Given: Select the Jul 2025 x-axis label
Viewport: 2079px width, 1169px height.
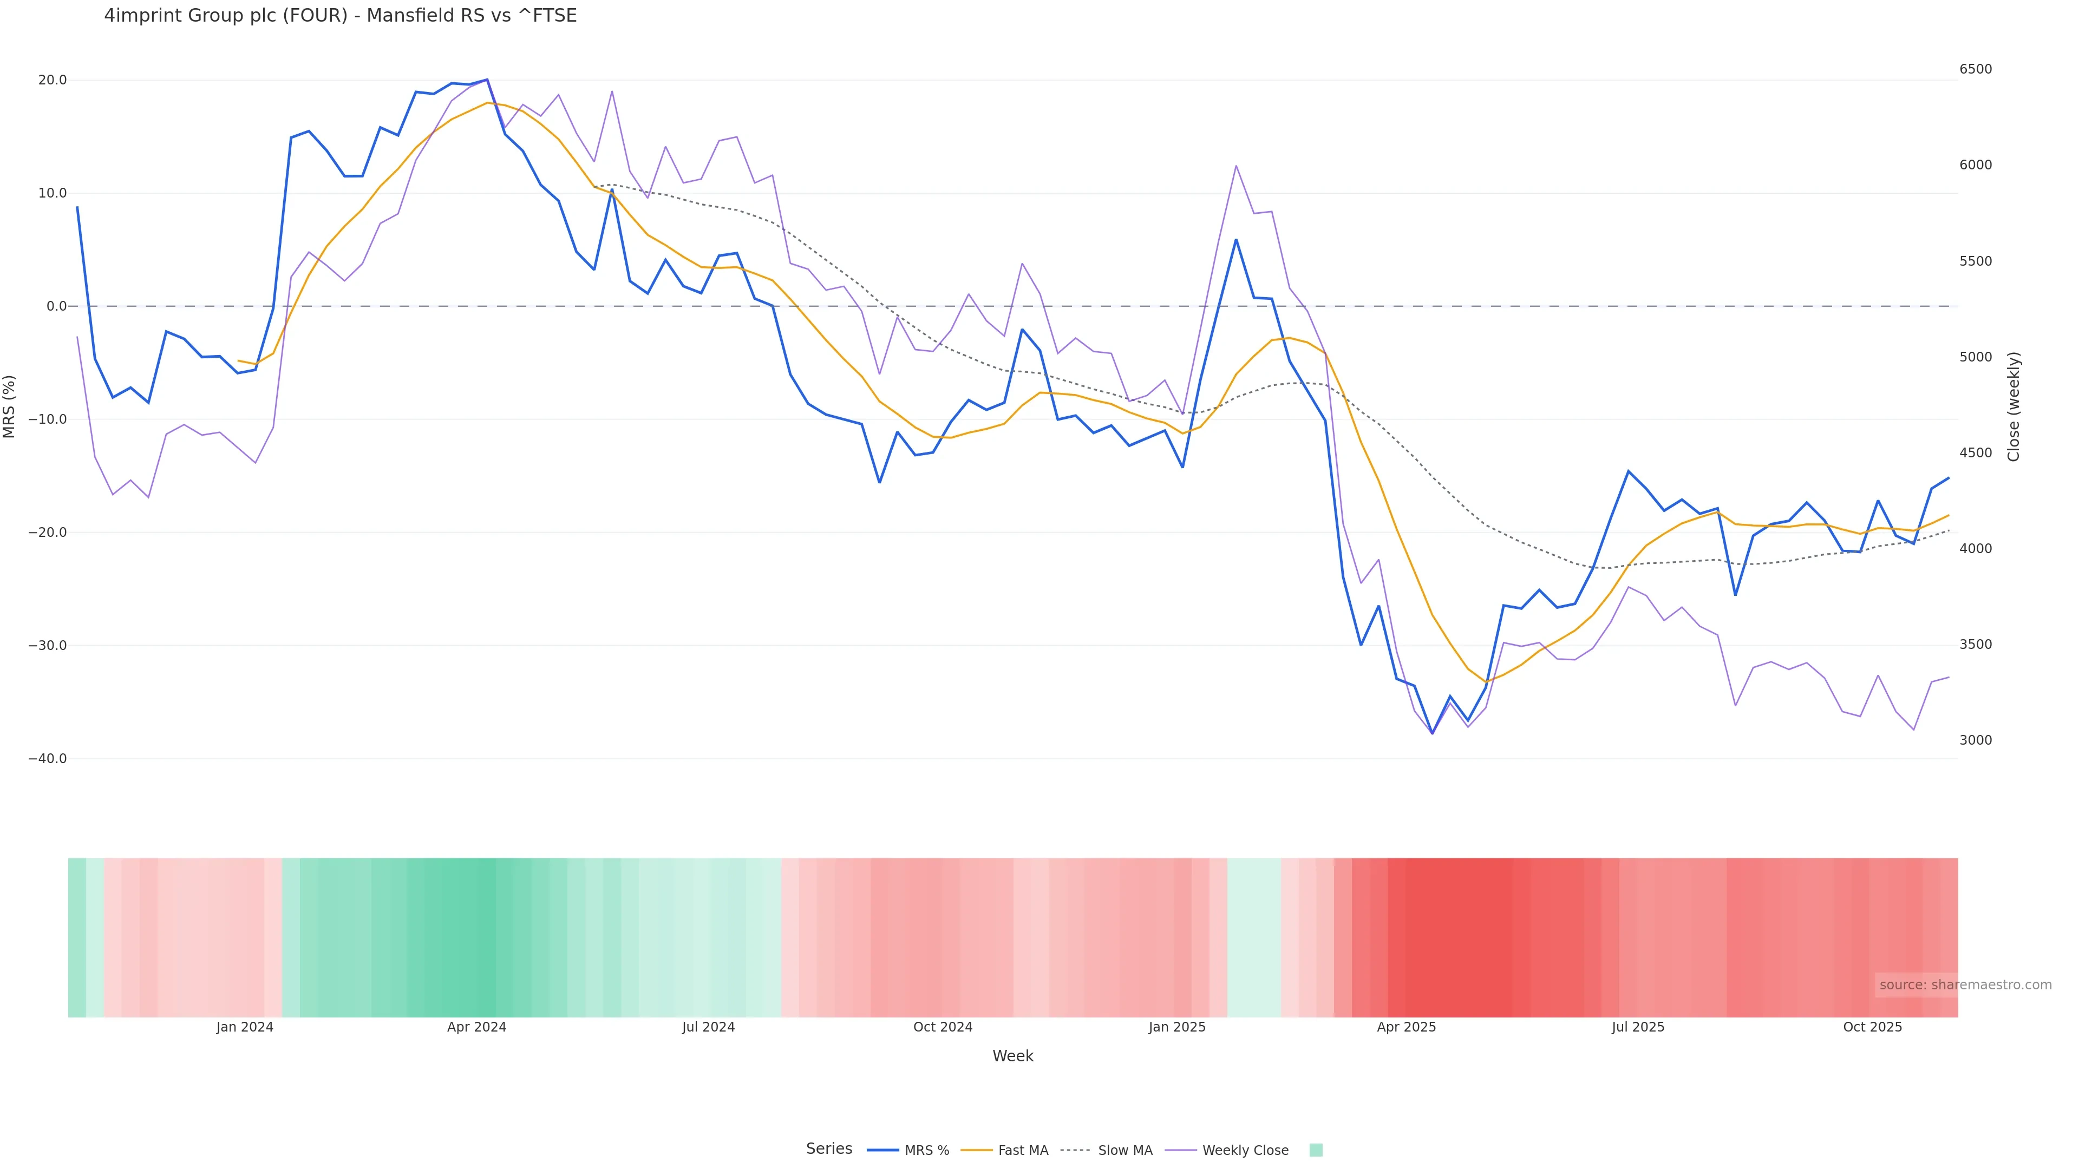Looking at the screenshot, I should tap(1638, 1027).
